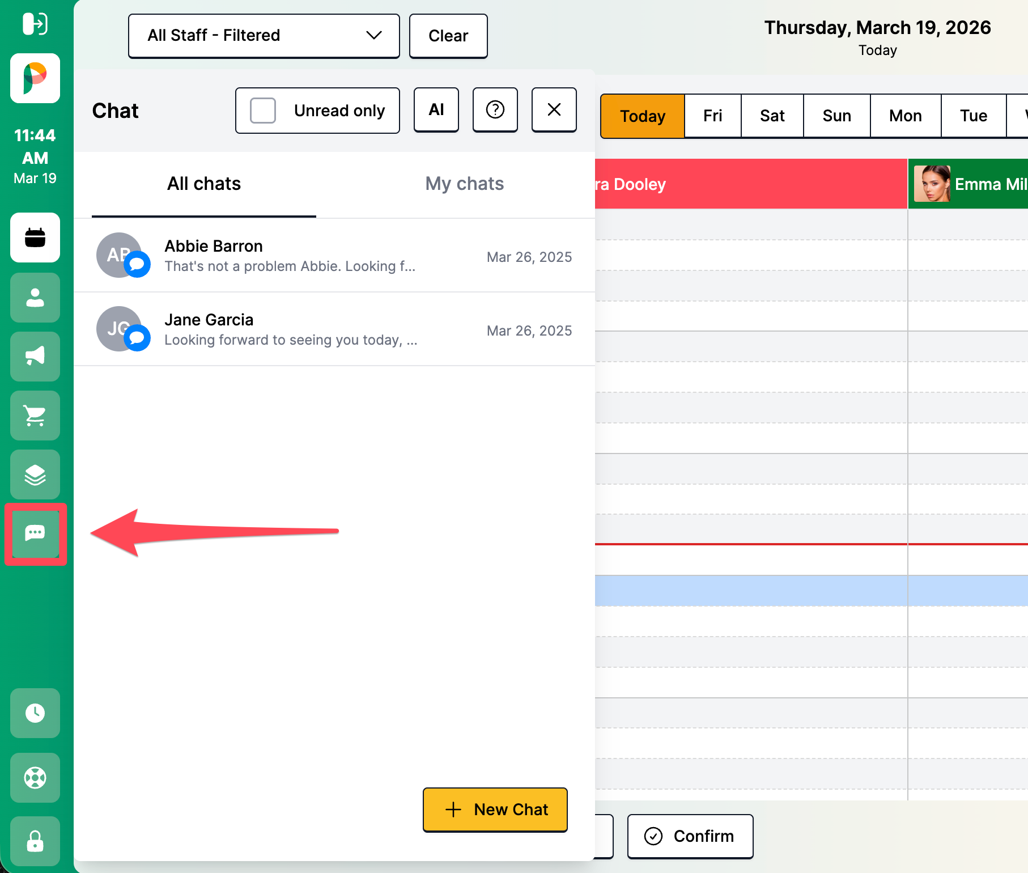The height and width of the screenshot is (873, 1028).
Task: Clear the staff filter
Action: point(448,36)
